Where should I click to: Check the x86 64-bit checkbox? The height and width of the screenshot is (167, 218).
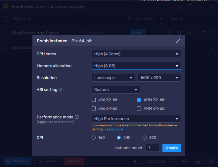tap(94, 108)
